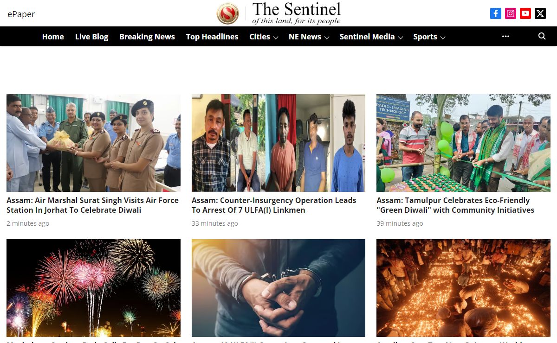Viewport: 557px width, 343px height.
Task: Open Top Headlines in navigation
Action: (x=212, y=37)
